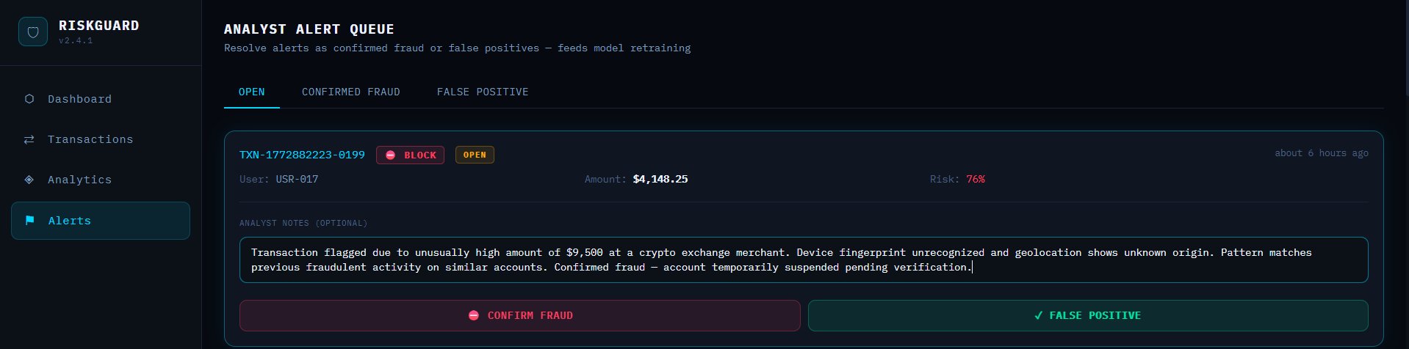
Task: Click the Analytics diamond icon
Action: [29, 180]
